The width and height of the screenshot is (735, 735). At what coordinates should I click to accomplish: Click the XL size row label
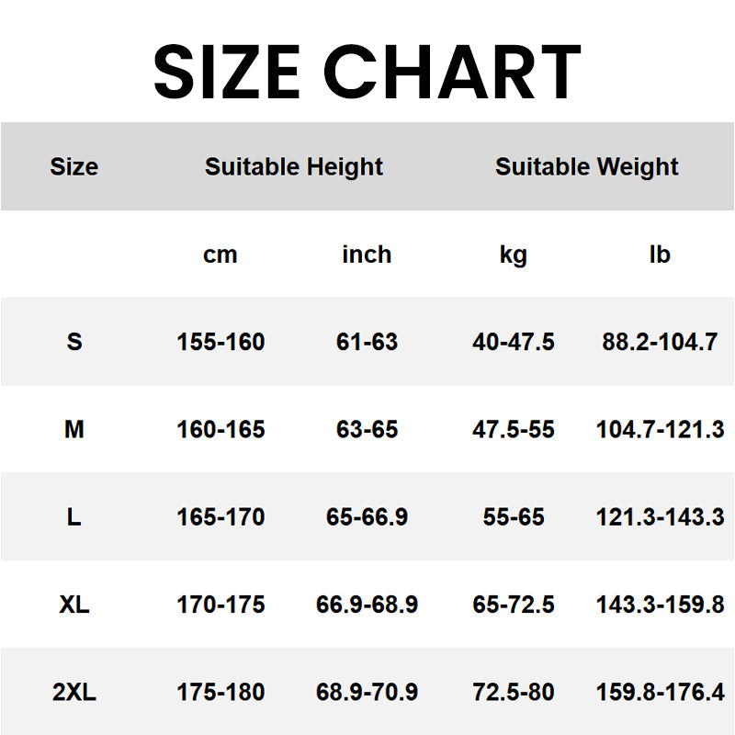(73, 605)
